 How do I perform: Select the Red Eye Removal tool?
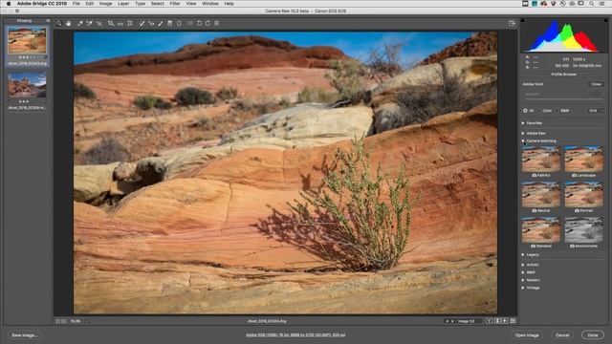[151, 23]
